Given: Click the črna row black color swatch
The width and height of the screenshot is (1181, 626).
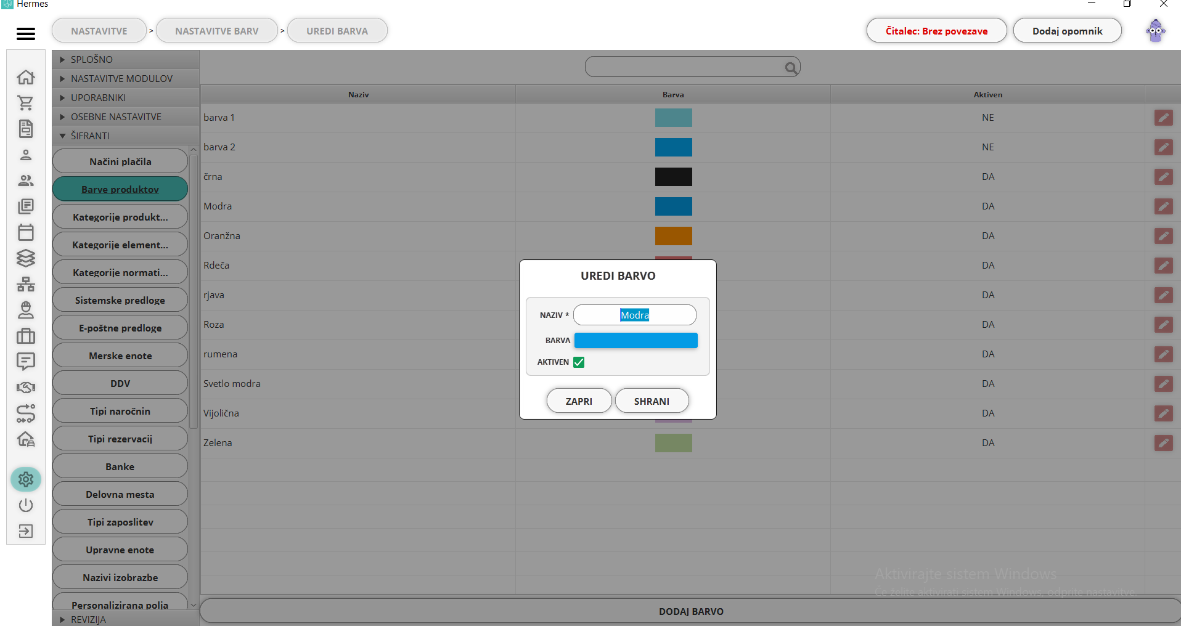Looking at the screenshot, I should click(673, 177).
